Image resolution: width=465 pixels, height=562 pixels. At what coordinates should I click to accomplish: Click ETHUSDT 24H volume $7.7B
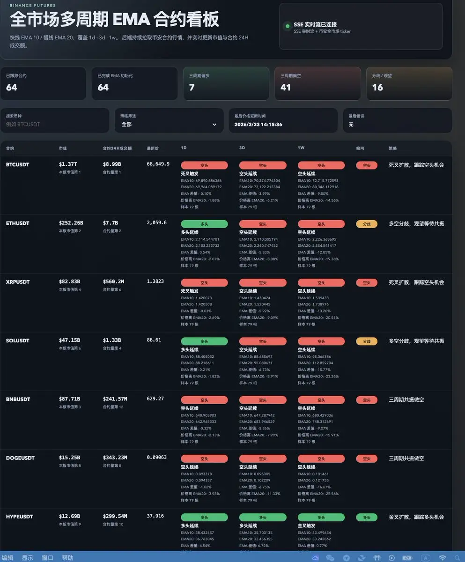(x=110, y=223)
